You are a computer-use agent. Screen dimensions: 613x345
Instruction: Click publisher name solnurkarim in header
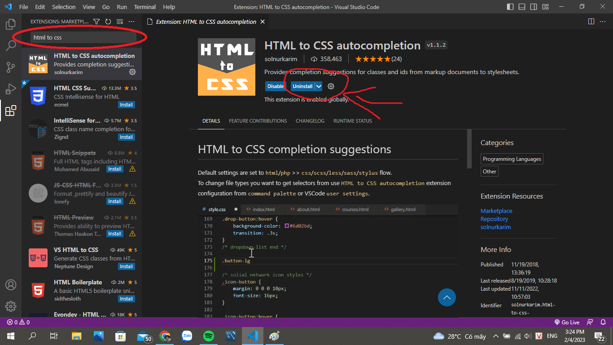click(280, 59)
